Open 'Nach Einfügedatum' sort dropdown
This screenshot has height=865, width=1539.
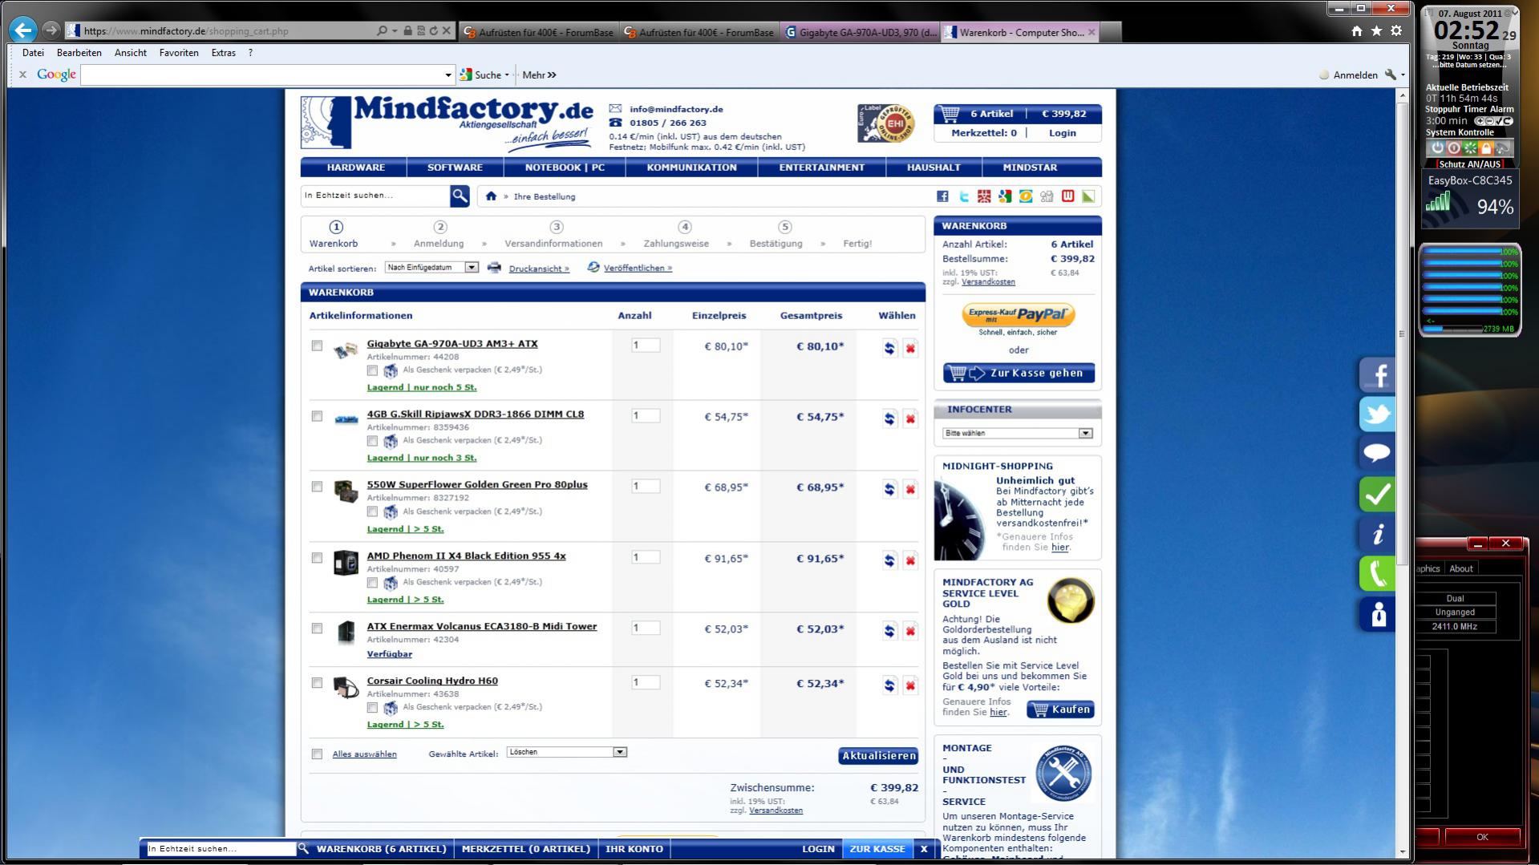431,268
